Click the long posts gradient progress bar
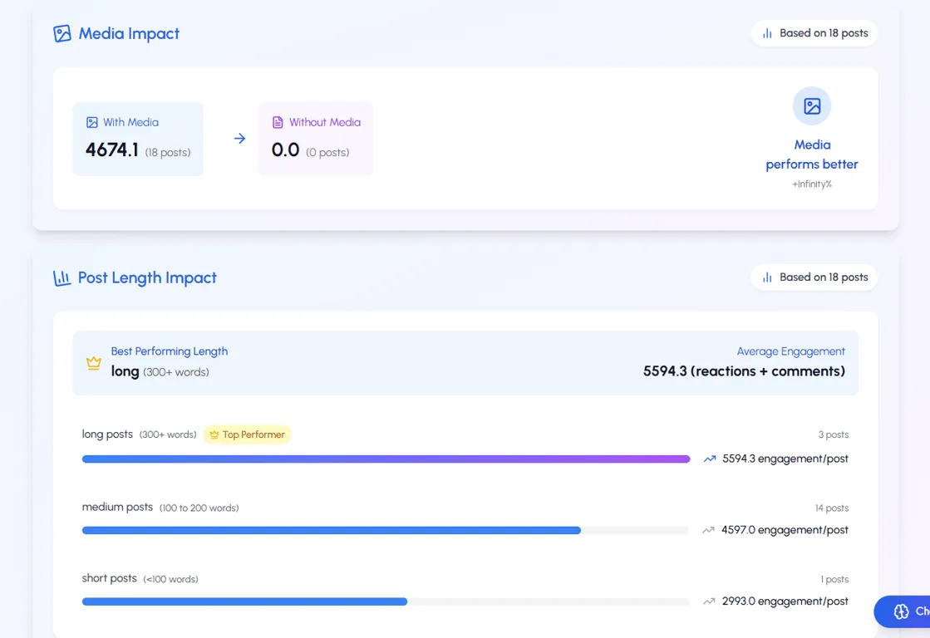930x638 pixels. tap(385, 458)
